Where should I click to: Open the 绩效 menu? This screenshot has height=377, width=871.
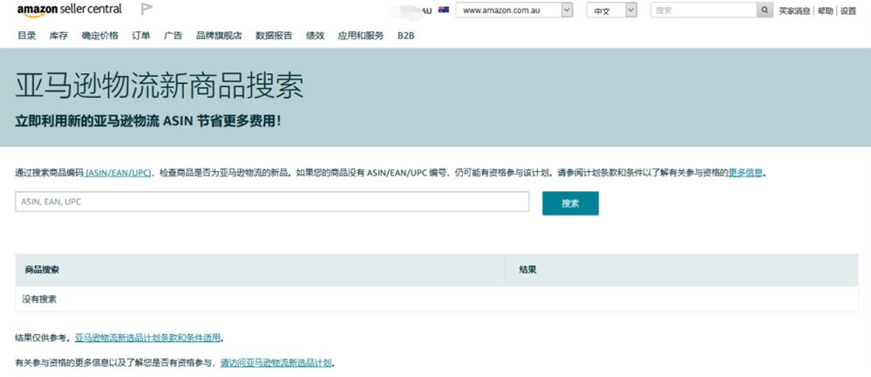click(x=315, y=36)
